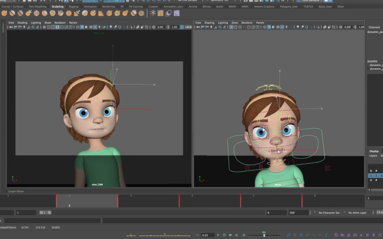Select the Imprint sculpting tool
This screenshot has width=383, height=239.
(77, 13)
